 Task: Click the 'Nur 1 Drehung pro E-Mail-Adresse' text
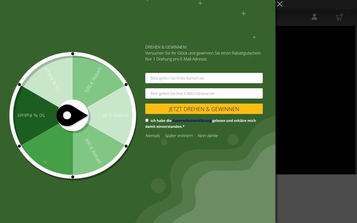pos(176,59)
